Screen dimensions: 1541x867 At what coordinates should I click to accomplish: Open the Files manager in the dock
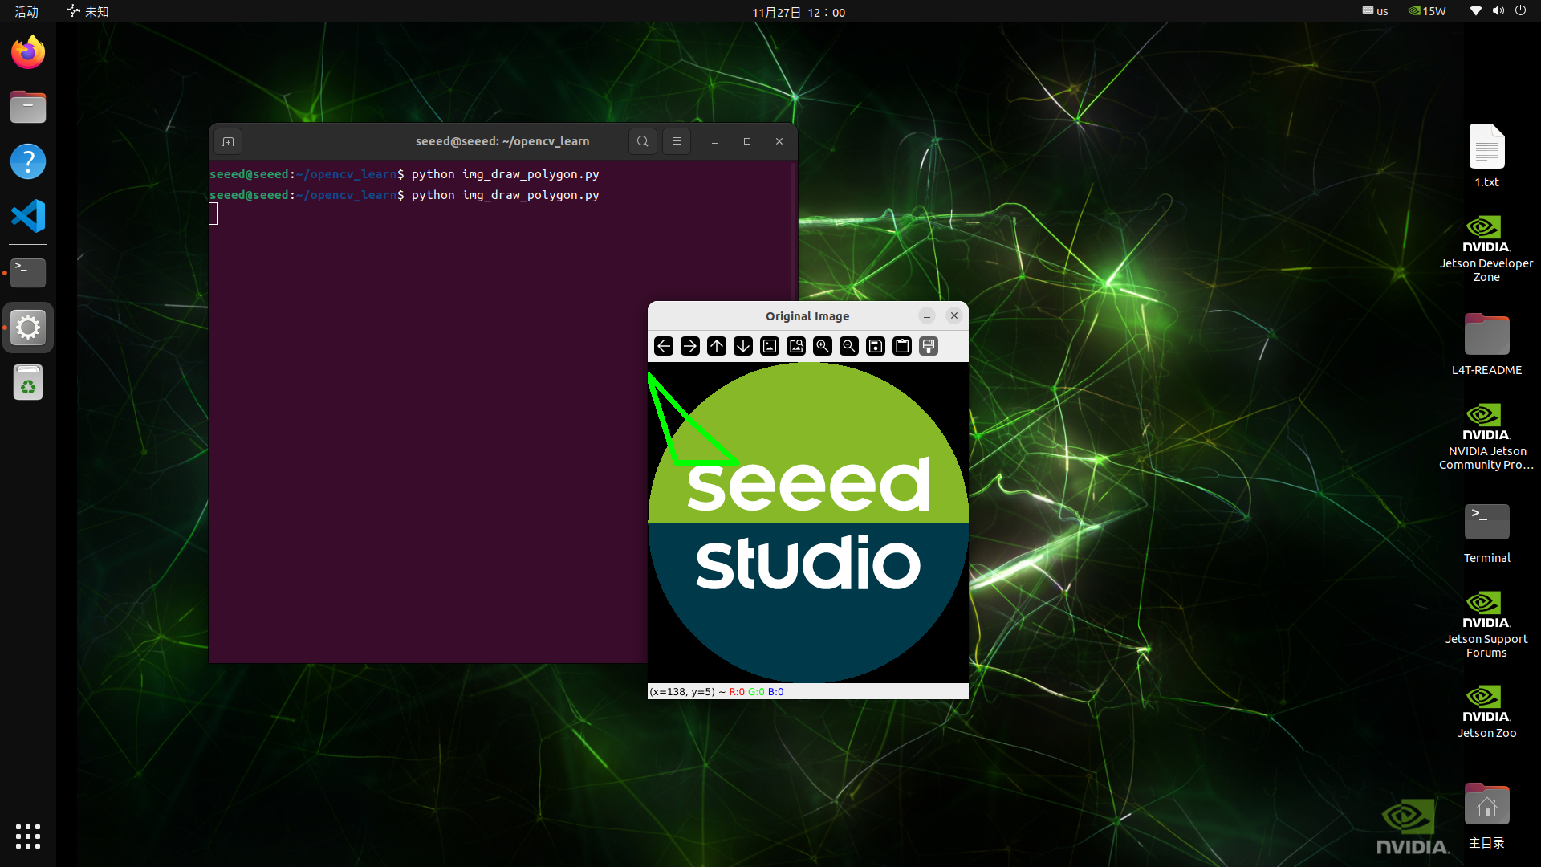point(28,107)
